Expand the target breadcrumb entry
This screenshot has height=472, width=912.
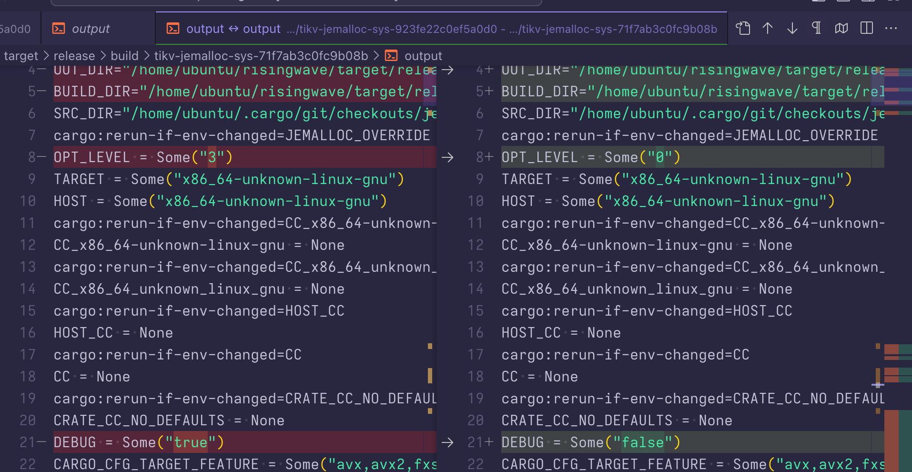[20, 55]
